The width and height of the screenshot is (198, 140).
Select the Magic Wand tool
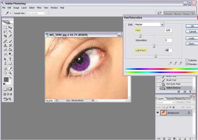coord(10,32)
